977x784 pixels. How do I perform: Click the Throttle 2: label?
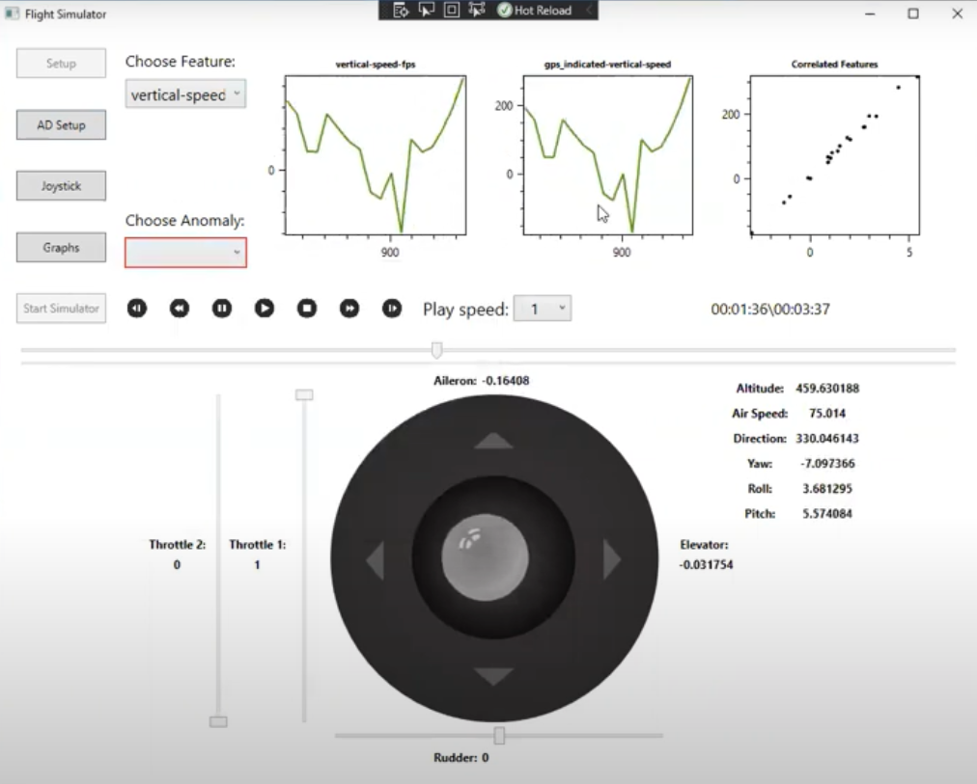coord(177,545)
